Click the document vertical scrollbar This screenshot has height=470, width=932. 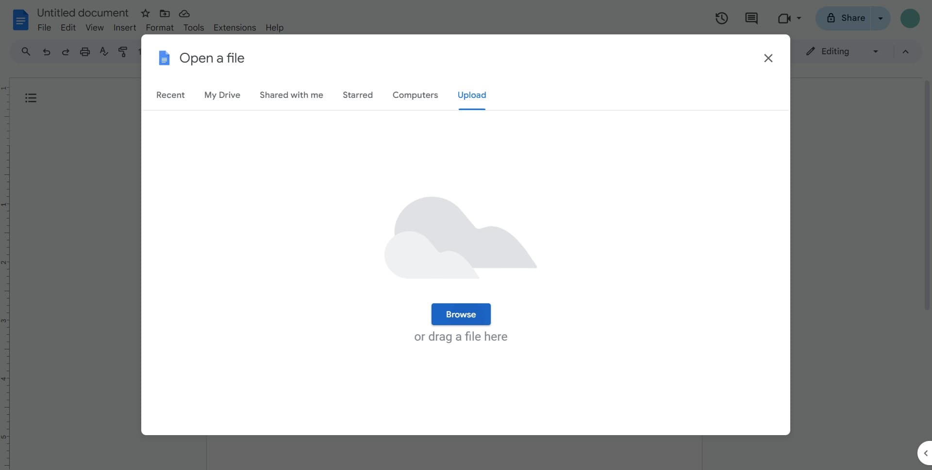[x=927, y=194]
